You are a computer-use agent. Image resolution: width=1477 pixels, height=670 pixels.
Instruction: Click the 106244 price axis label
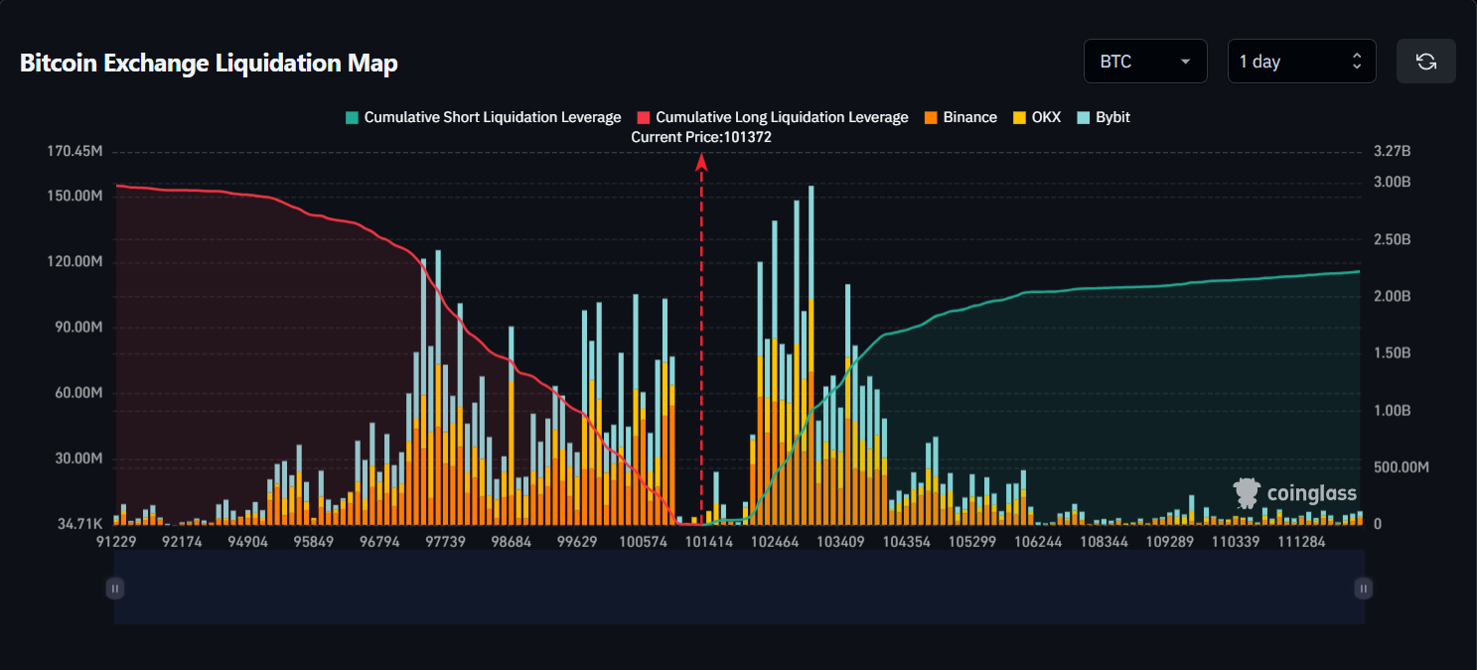[x=1037, y=542]
